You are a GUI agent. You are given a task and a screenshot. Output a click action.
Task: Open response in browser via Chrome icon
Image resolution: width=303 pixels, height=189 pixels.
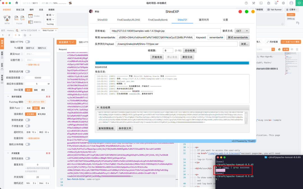point(279,49)
